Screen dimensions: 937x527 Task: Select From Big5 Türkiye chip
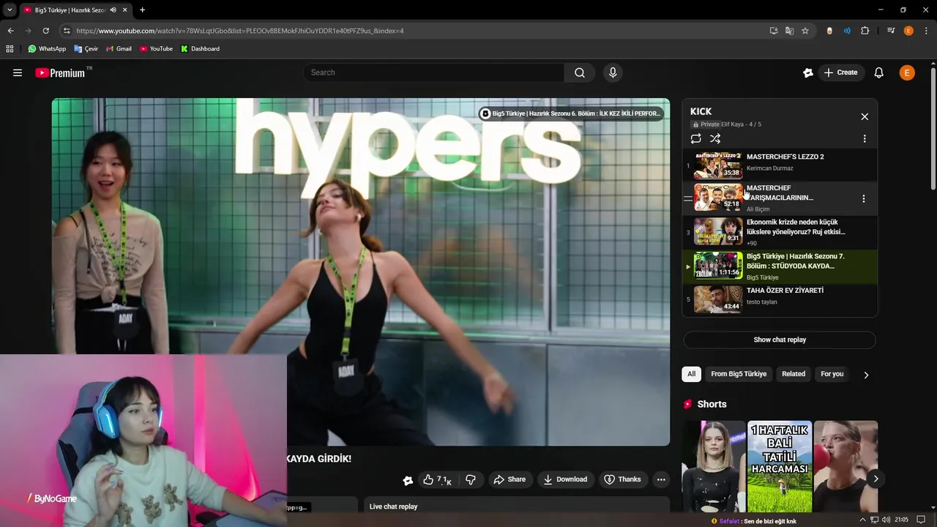739,374
